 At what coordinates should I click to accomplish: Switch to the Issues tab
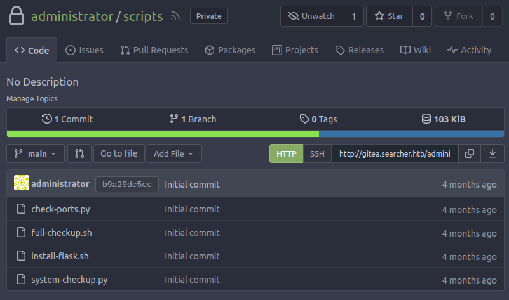point(85,50)
